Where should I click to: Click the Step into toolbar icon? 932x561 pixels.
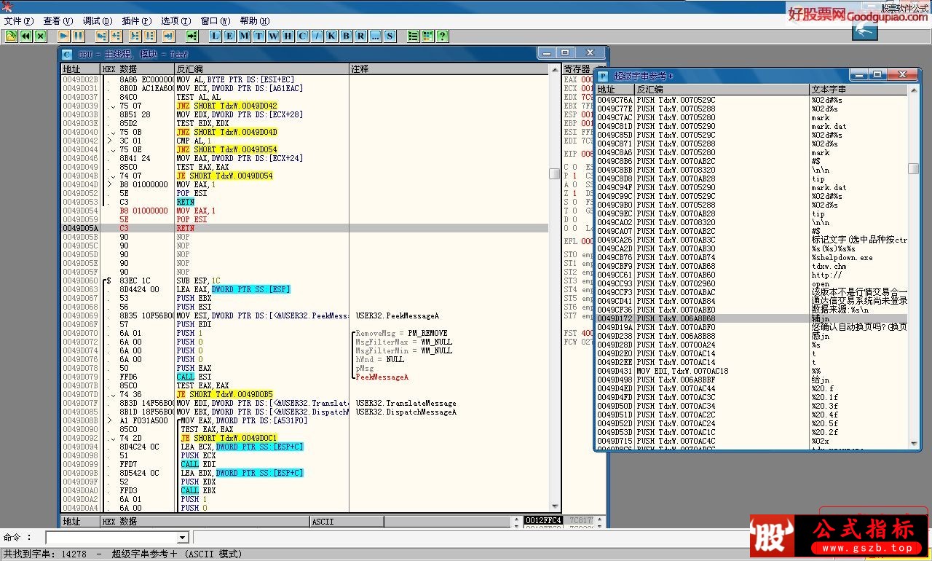[x=101, y=36]
